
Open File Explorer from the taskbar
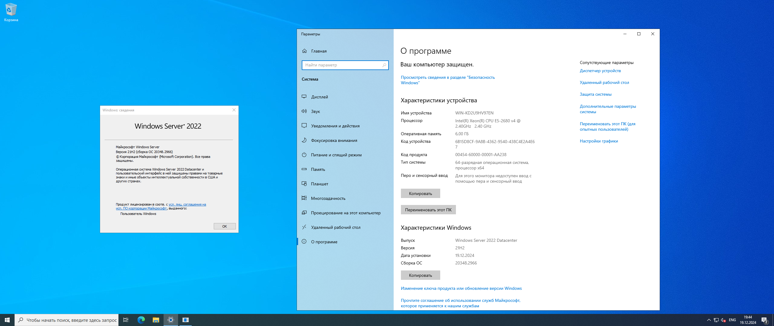pos(156,320)
